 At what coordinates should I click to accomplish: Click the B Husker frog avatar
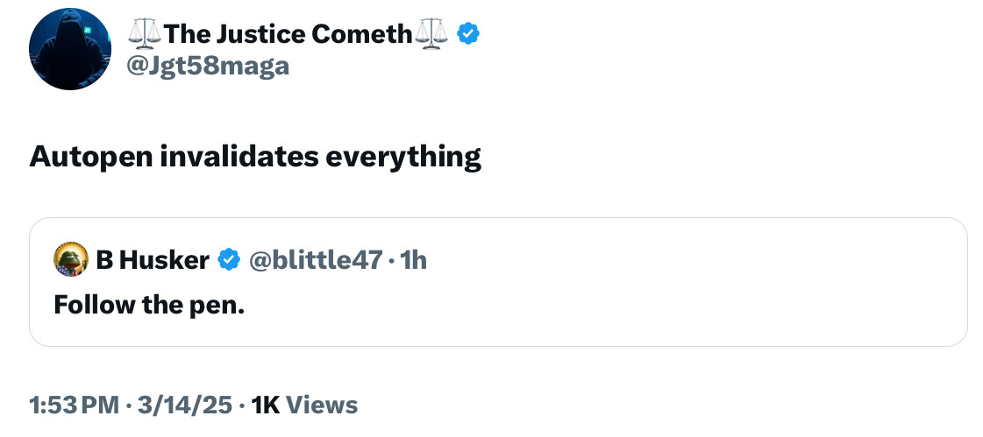pyautogui.click(x=69, y=259)
